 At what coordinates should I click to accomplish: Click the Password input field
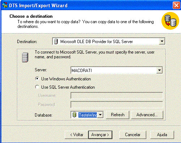(117, 105)
